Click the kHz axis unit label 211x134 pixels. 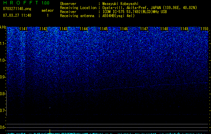[3, 27]
